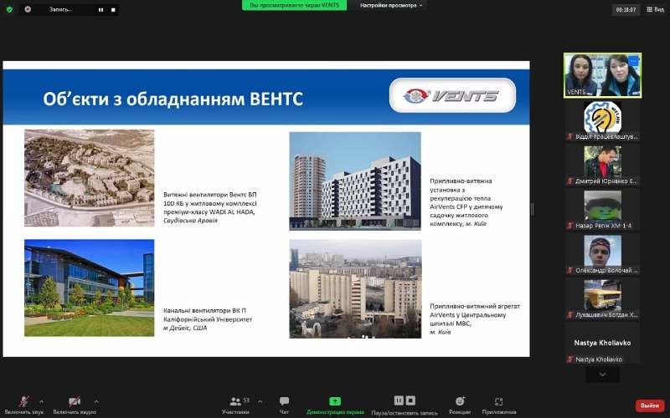Select Назар Регін participant tile

[602, 210]
